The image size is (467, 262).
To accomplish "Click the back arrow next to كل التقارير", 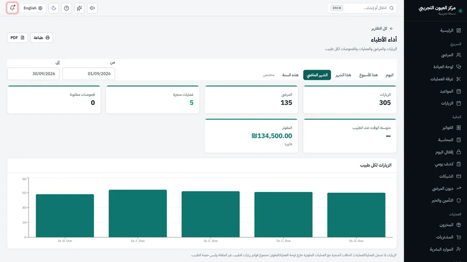I will click(391, 28).
